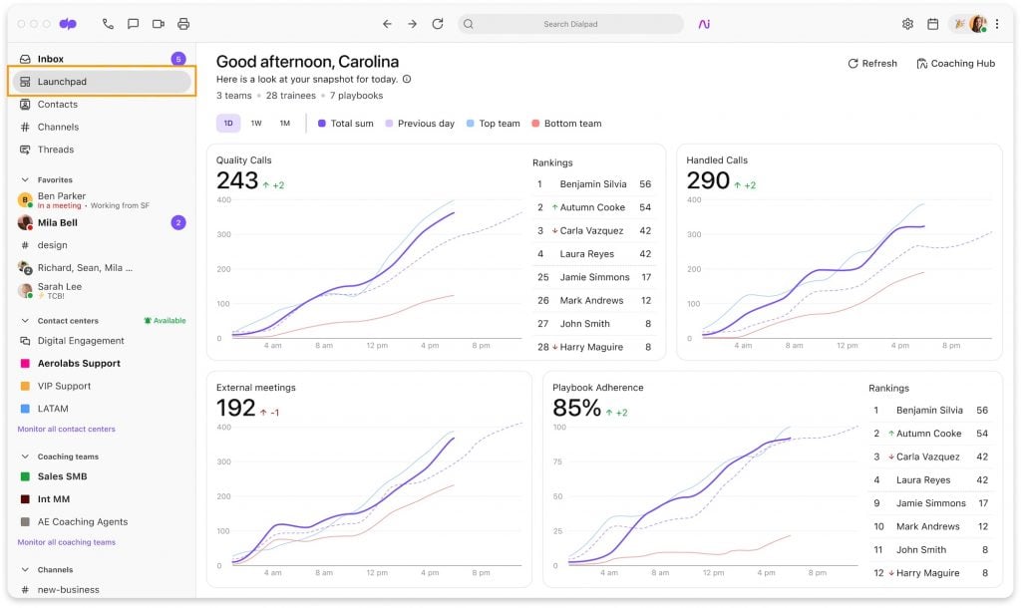
Task: Open Dialpad Ai icon next to search
Action: coord(704,24)
